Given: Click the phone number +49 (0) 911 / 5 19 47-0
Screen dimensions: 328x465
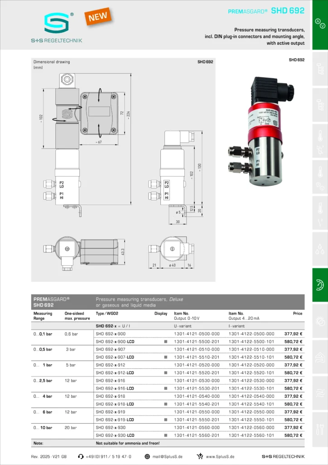Looking at the screenshot, I should tap(109, 457).
